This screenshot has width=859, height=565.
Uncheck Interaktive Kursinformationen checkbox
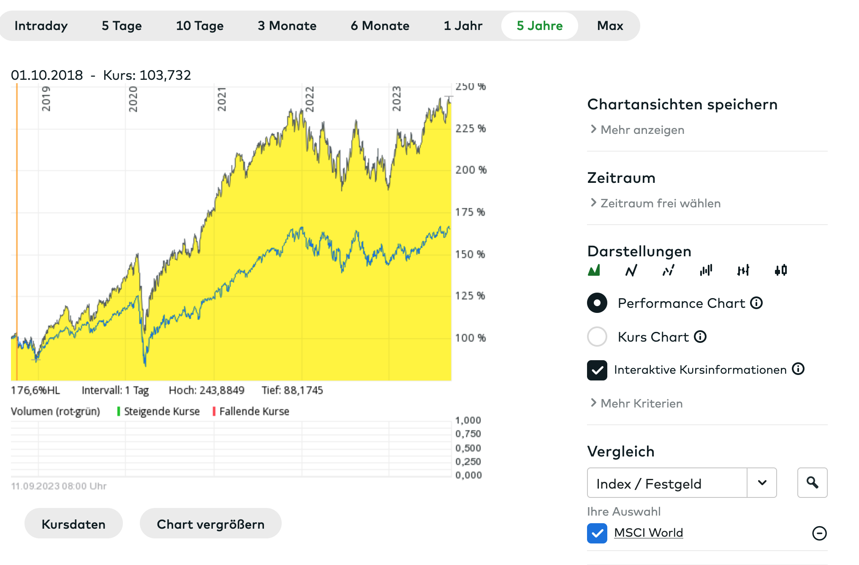[597, 370]
